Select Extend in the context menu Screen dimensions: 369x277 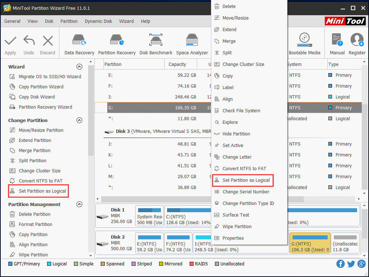(249, 29)
